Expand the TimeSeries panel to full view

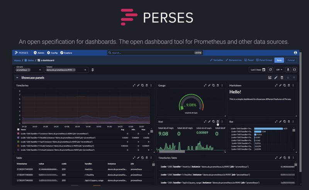(x=134, y=85)
